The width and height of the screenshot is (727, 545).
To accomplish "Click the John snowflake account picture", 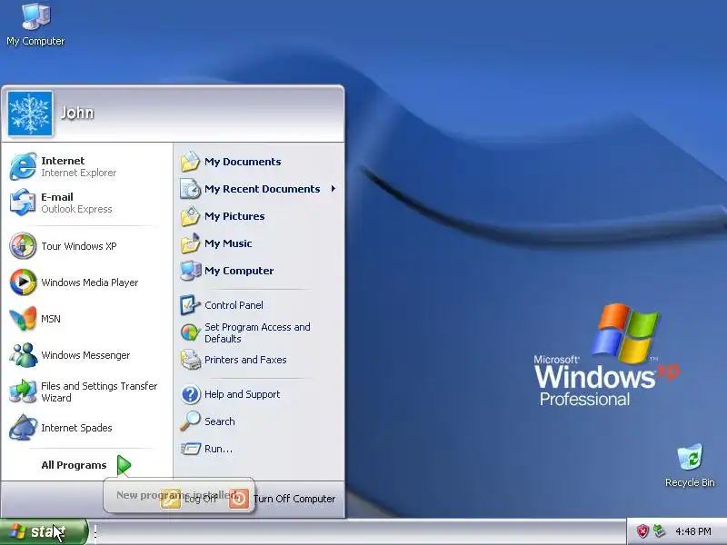I will (x=30, y=114).
